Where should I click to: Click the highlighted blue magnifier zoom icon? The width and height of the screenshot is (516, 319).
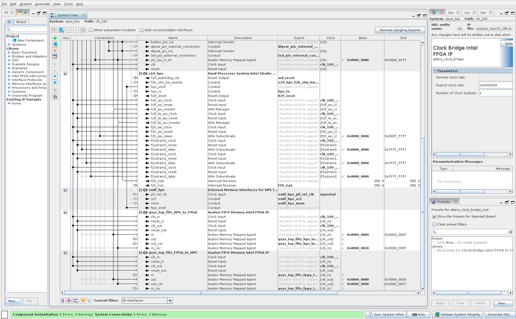[x=61, y=30]
